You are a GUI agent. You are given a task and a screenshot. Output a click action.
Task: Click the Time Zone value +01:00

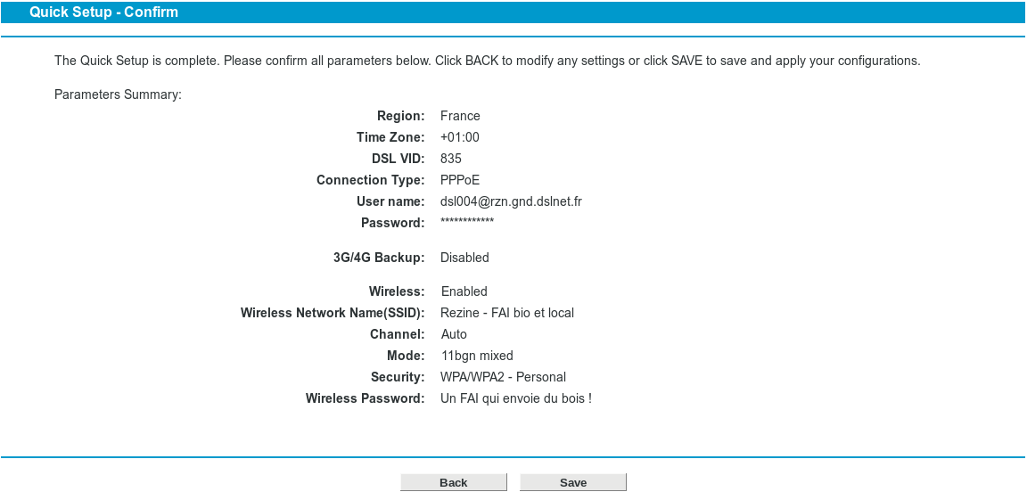point(460,137)
